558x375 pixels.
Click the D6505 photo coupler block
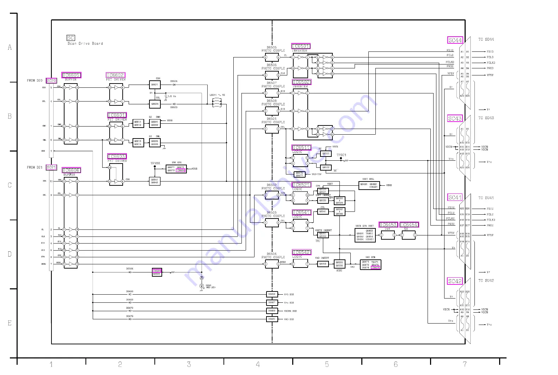(272, 57)
